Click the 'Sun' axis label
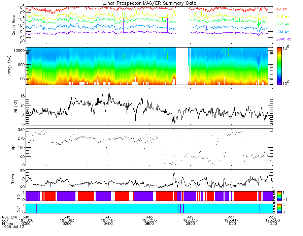Viewport: 303px width, 236px height. point(18,209)
